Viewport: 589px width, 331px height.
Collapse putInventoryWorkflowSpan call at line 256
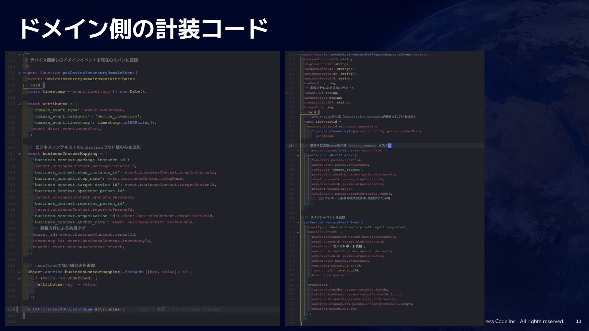[x=298, y=155]
